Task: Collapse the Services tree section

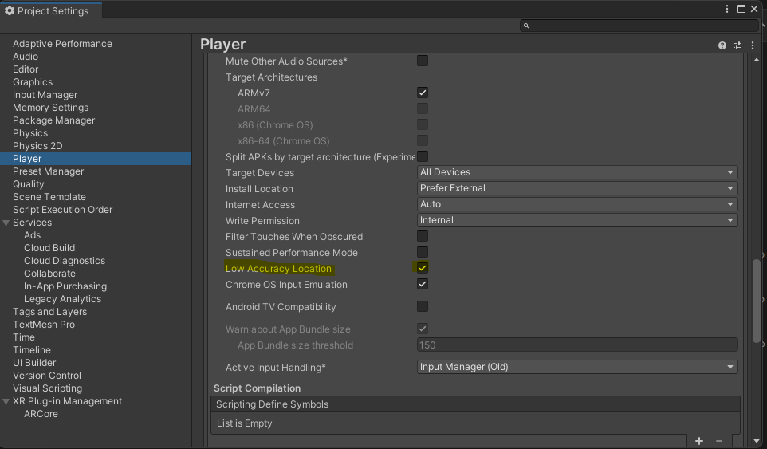Action: [6, 223]
